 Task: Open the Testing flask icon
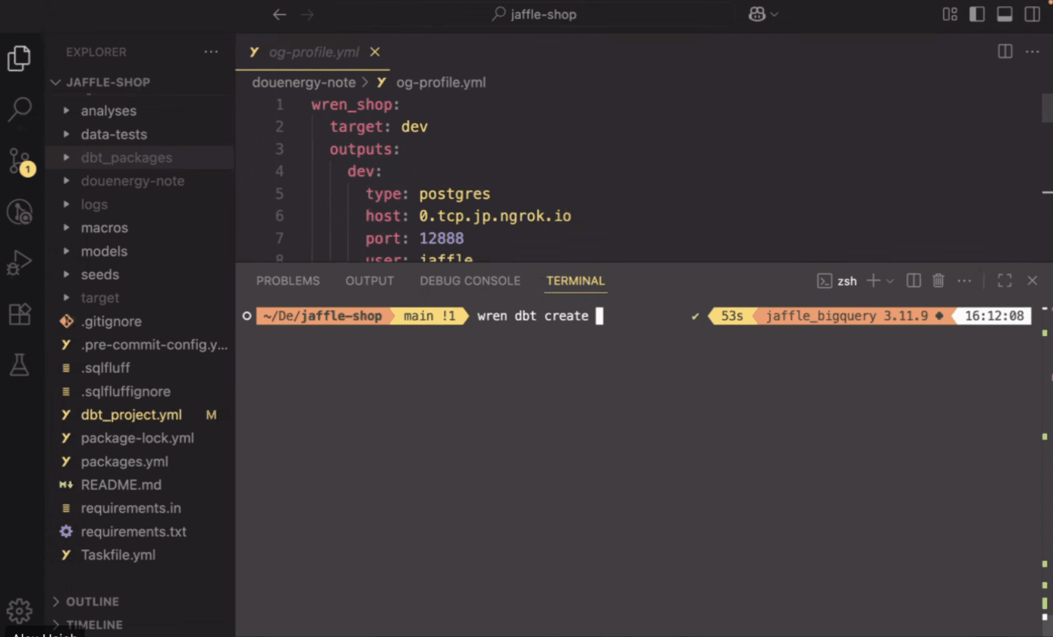coord(19,365)
